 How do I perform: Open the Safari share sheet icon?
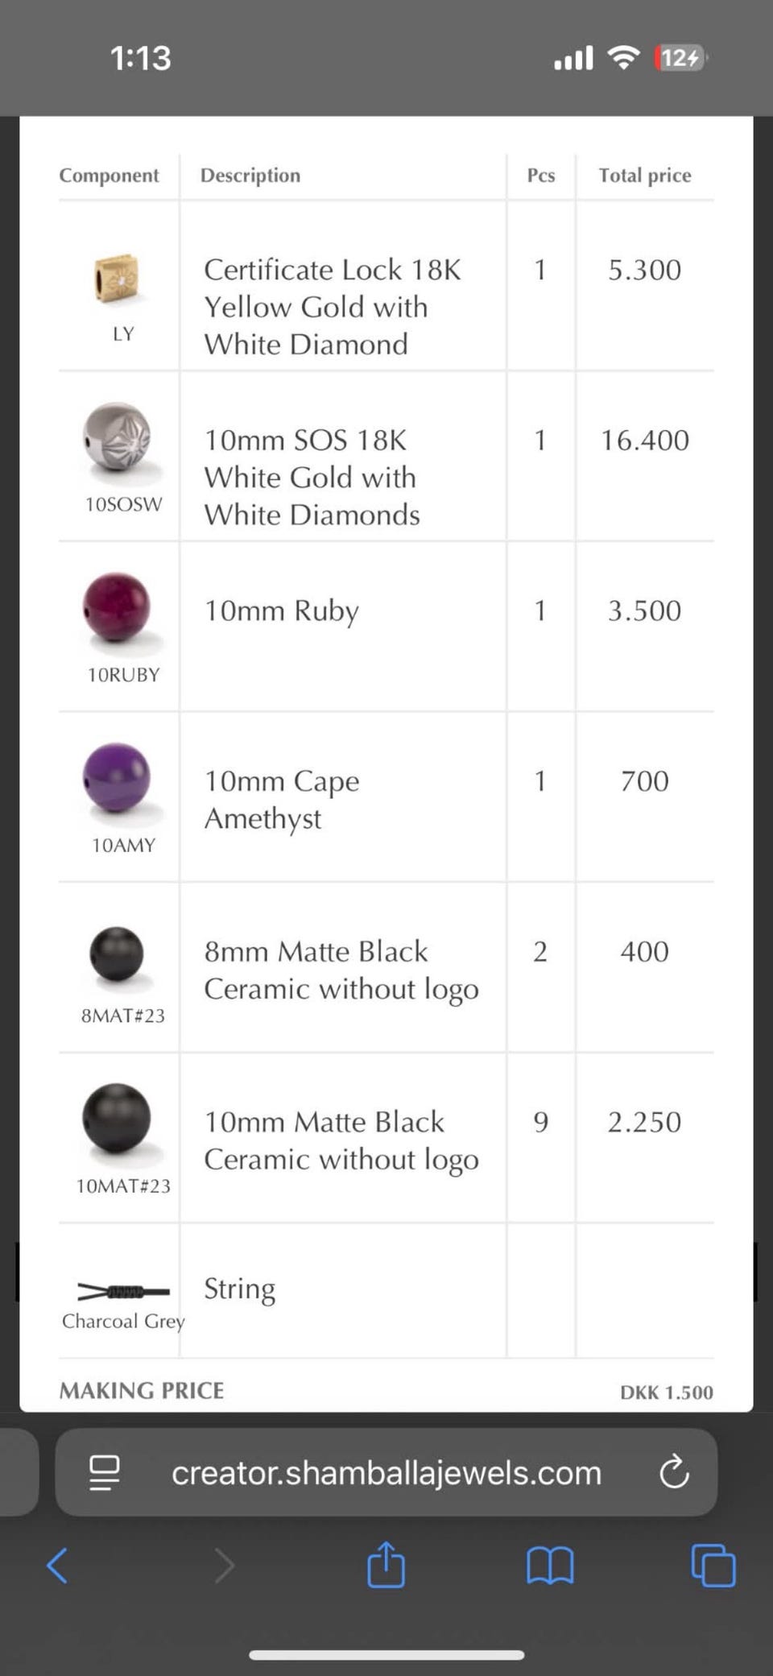(x=386, y=1563)
